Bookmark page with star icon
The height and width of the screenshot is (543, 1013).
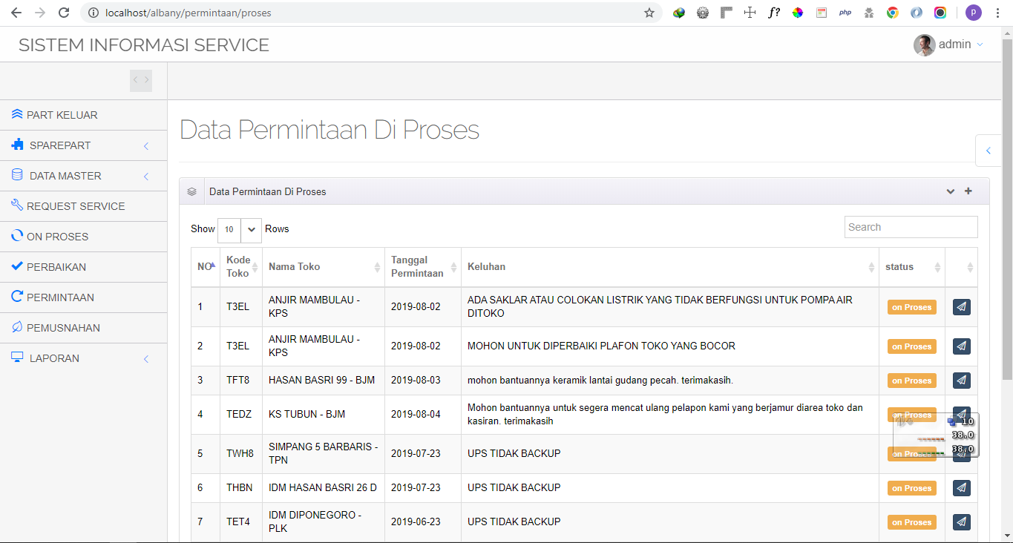tap(649, 13)
